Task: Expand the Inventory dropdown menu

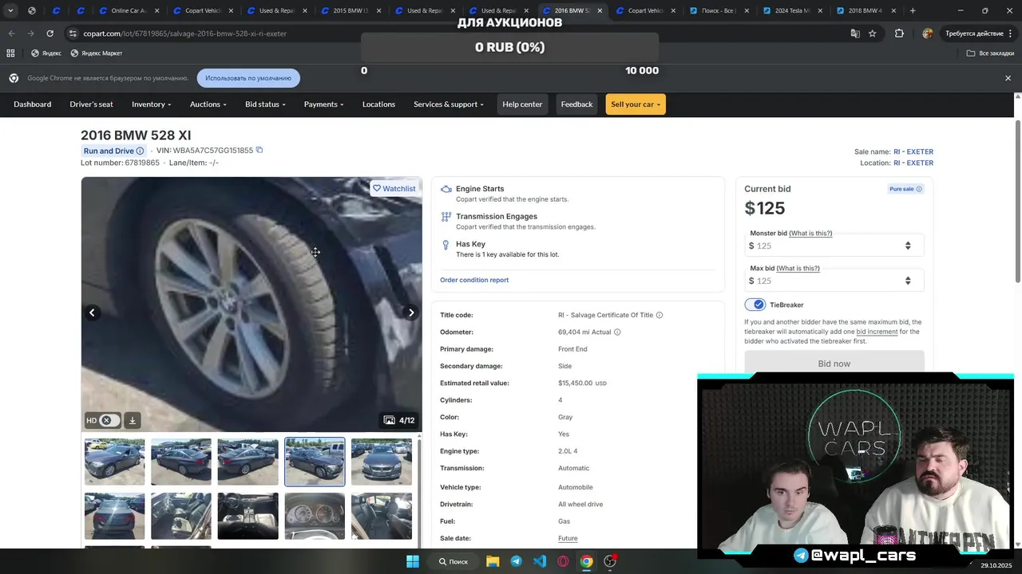Action: [x=151, y=104]
